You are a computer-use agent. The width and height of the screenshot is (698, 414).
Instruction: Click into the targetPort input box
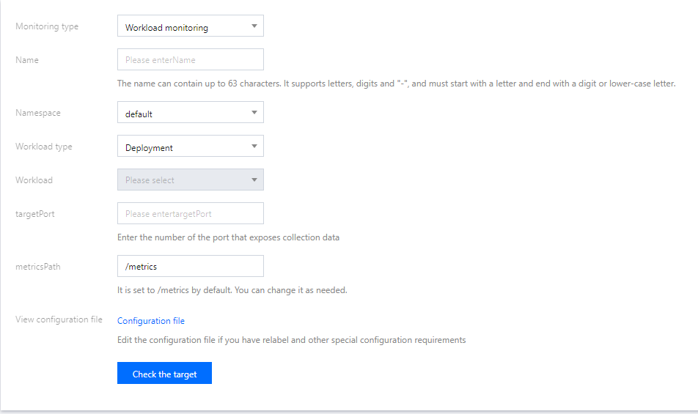click(190, 213)
